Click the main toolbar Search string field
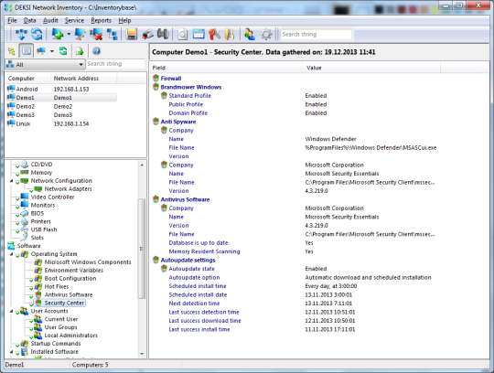 point(317,35)
